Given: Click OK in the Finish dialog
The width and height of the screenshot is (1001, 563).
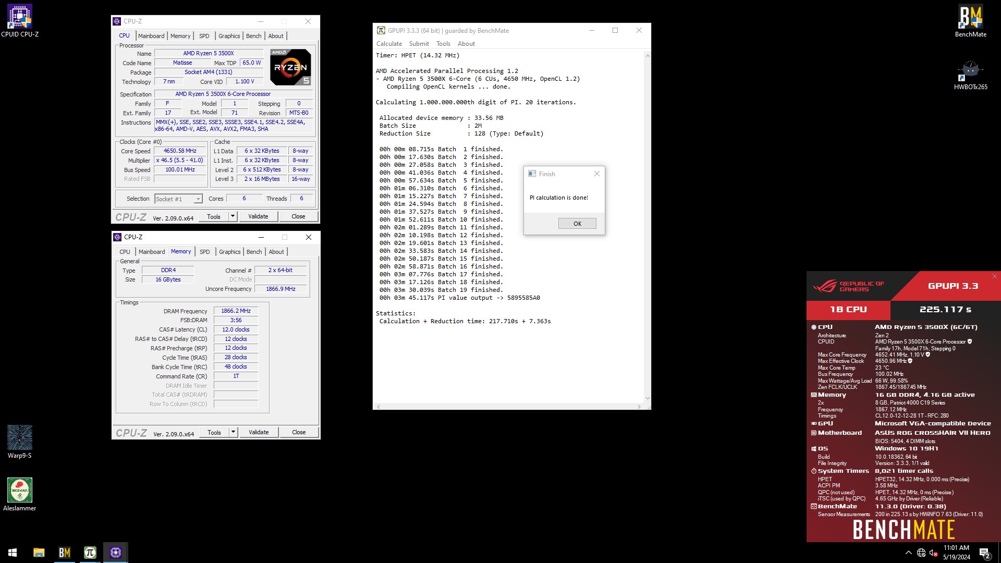Looking at the screenshot, I should (x=577, y=224).
